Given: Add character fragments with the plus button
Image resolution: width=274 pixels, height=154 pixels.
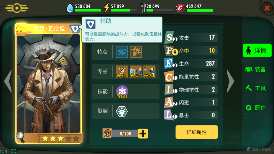Looking at the screenshot, I should [x=143, y=134].
